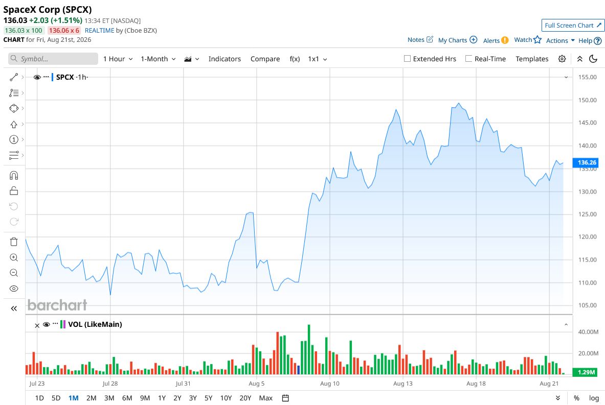Enable the Real-Time checkbox
The image size is (605, 405).
(x=468, y=59)
